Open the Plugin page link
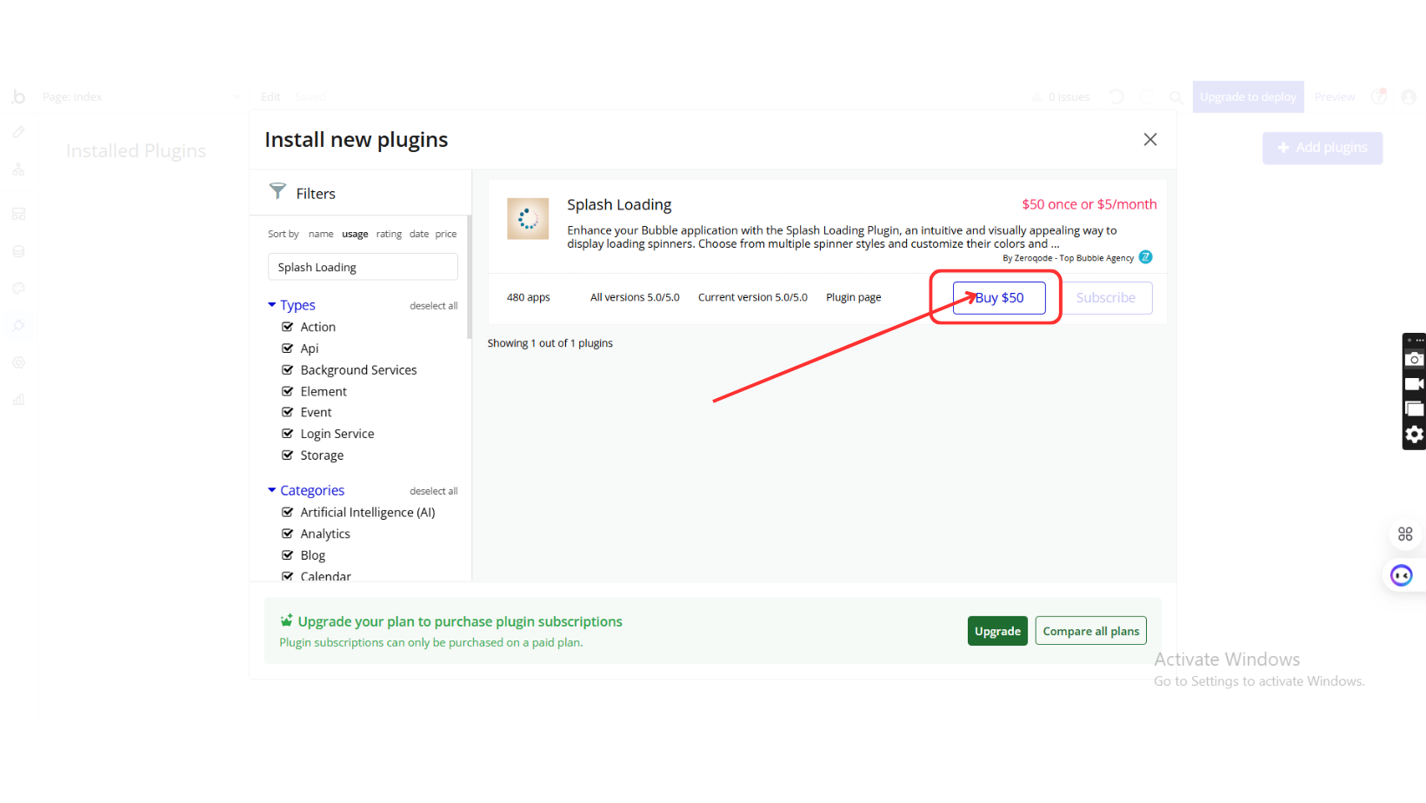This screenshot has height=803, width=1426. pos(853,297)
